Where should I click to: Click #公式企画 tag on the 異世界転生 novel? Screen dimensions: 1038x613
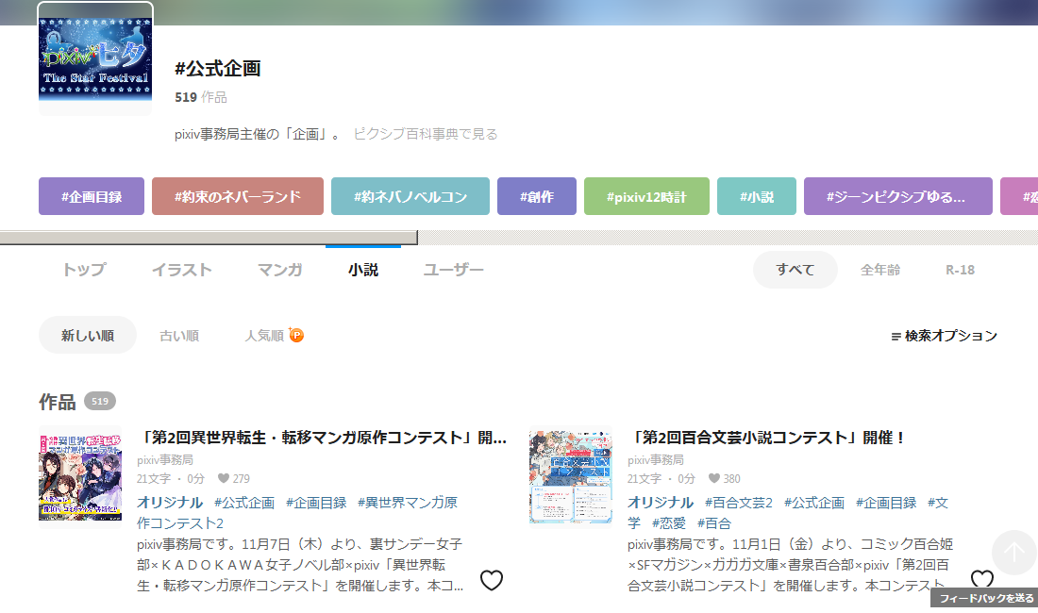(x=244, y=503)
